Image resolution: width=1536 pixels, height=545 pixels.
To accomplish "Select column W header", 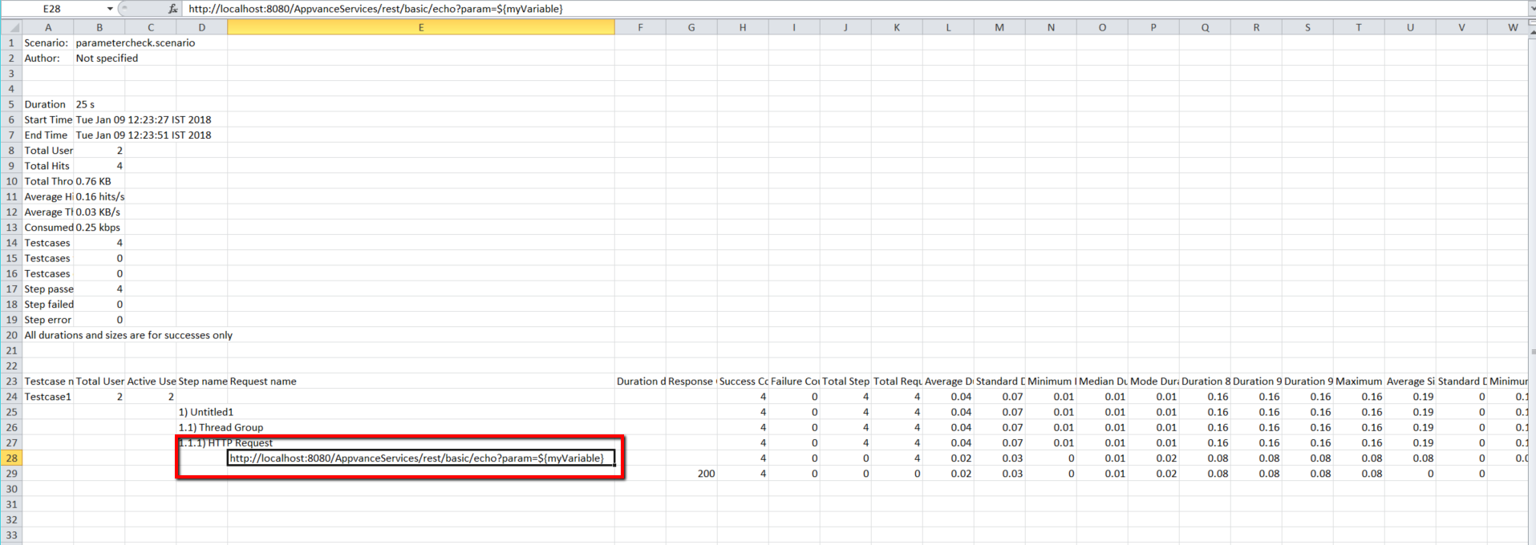I will click(1512, 27).
